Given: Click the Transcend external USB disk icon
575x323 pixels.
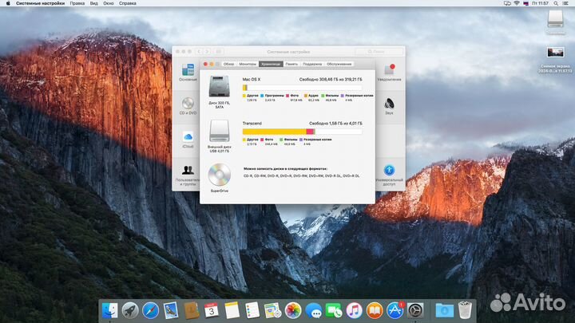Looking at the screenshot, I should tap(220, 131).
